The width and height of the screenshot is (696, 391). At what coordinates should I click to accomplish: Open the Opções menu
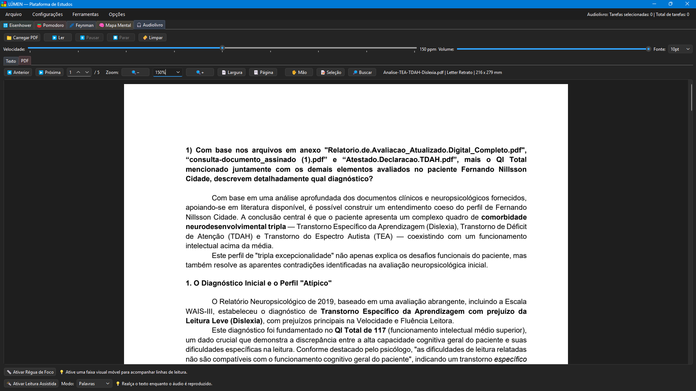coord(117,14)
